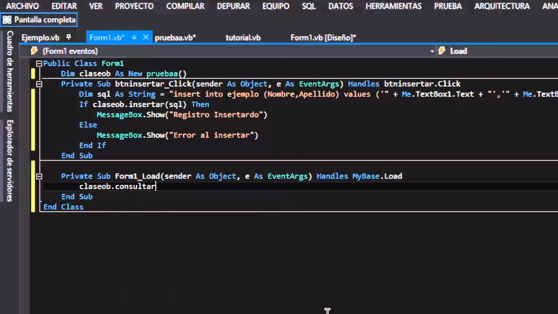Click the If claseob.insertar(sql) Then line
This screenshot has height=314, width=558.
coord(144,105)
